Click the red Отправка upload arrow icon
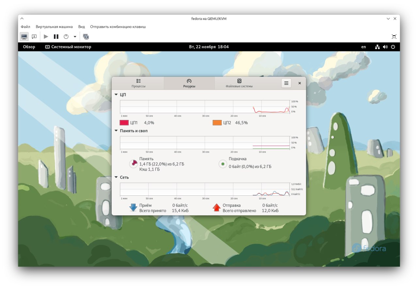Image resolution: width=418 pixels, height=288 pixels. click(217, 207)
